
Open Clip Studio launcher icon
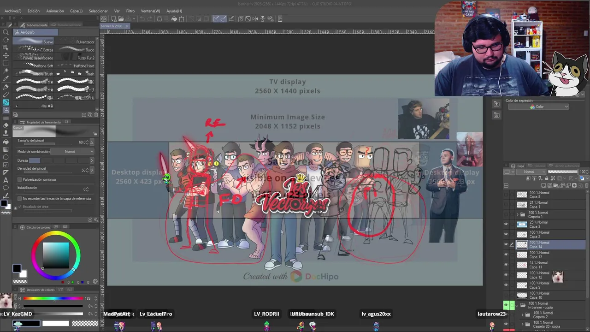click(104, 19)
